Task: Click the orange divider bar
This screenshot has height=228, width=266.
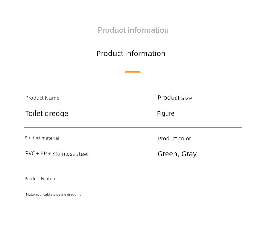Action: coord(133,72)
